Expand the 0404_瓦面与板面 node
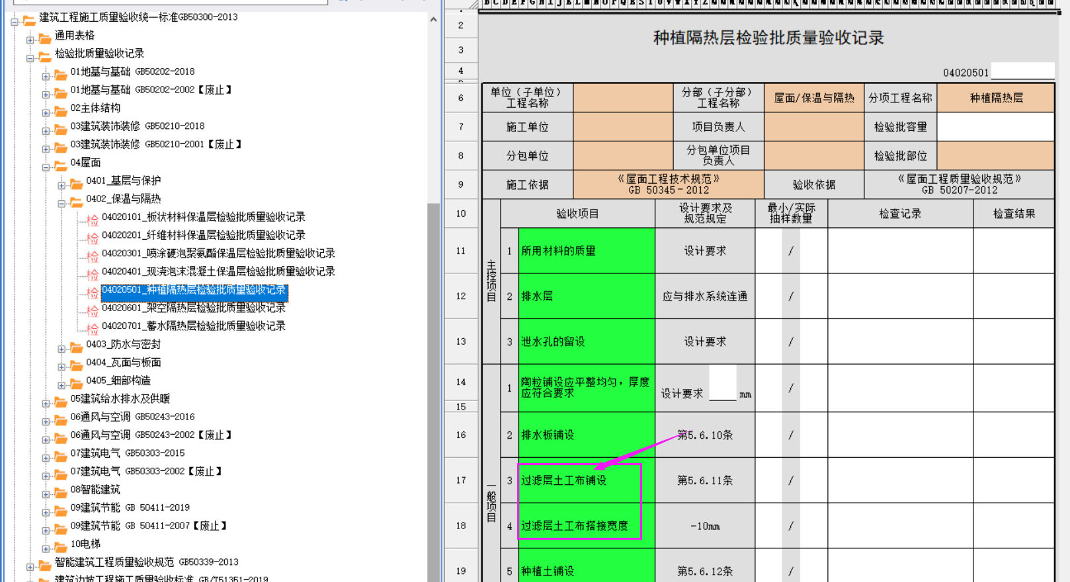 [x=62, y=367]
